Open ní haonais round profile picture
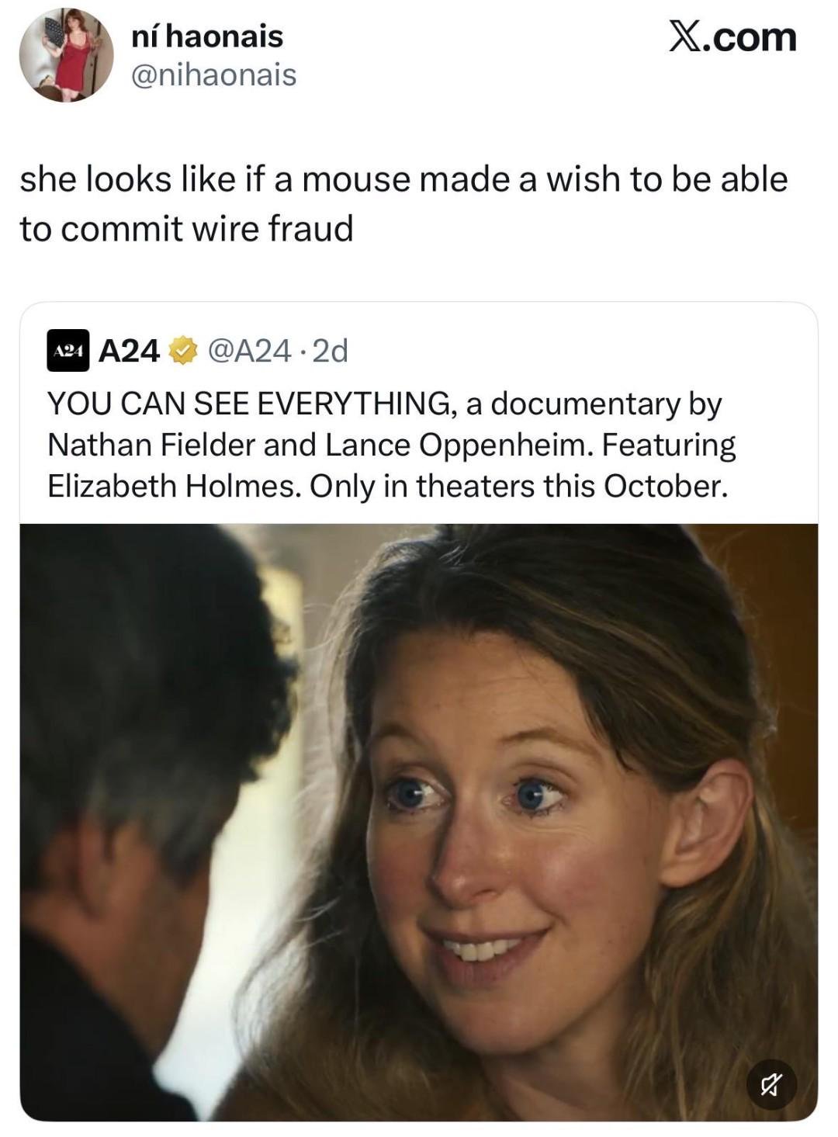The image size is (838, 1137). pos(66,55)
